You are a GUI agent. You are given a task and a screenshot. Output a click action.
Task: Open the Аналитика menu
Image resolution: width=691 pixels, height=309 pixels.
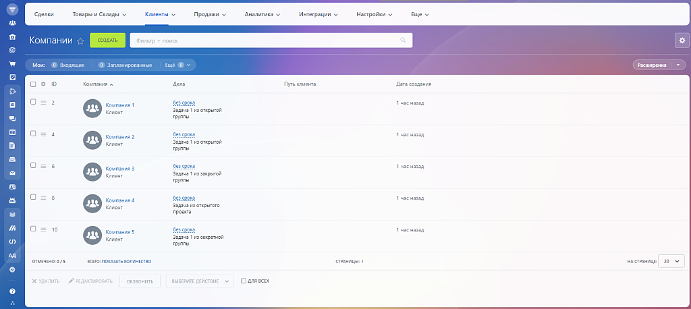(x=263, y=14)
